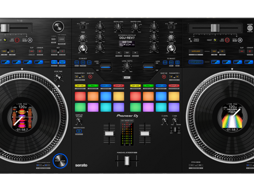Image resolution: width=254 pixels, height=191 pixels.
Task: Tap the left deck green performance pad
Action: click(x=80, y=107)
